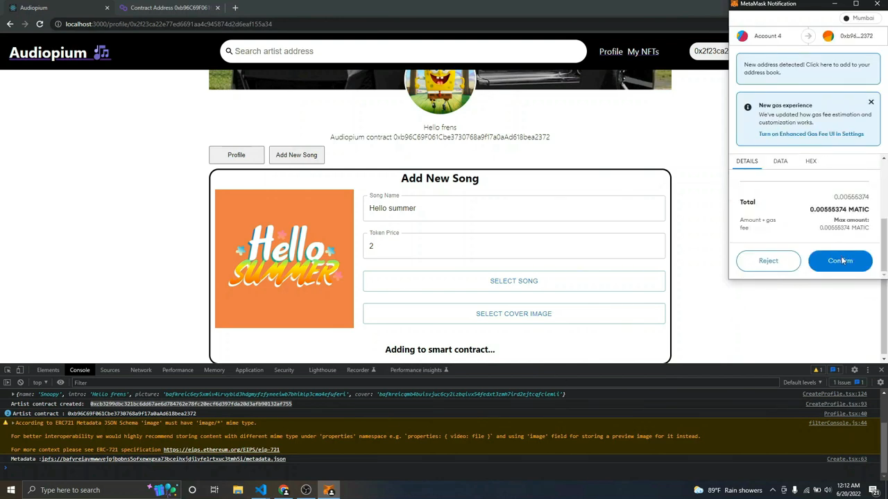888x499 pixels.
Task: Click the Token Price input field
Action: [x=514, y=246]
